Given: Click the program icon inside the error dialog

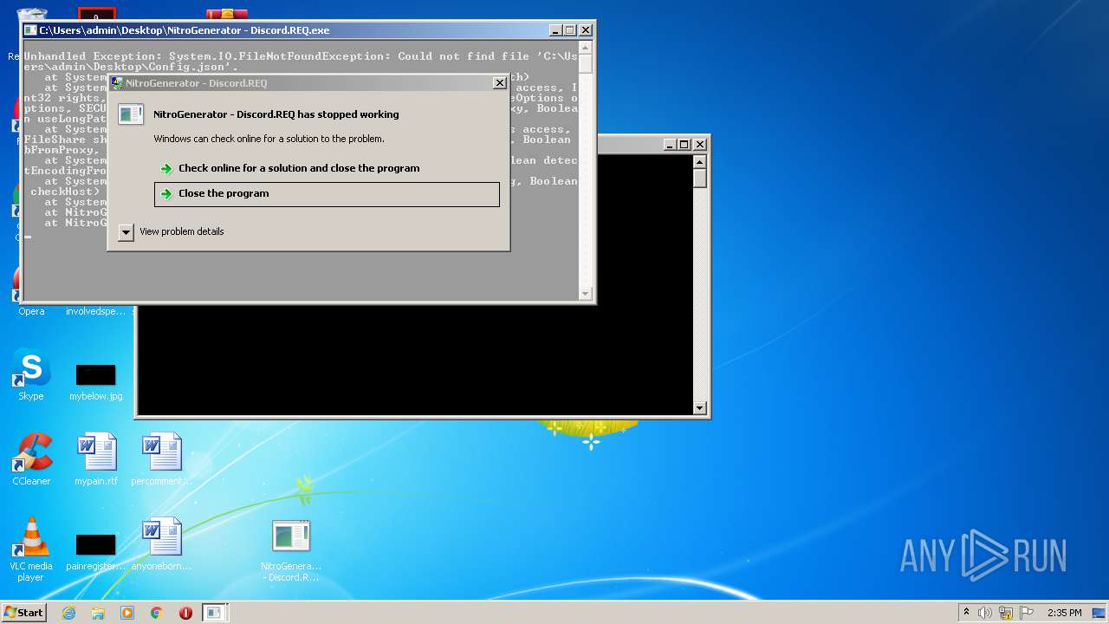Looking at the screenshot, I should [x=131, y=114].
